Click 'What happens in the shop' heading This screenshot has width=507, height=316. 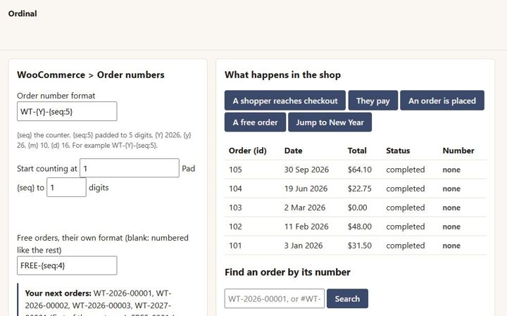click(x=282, y=75)
